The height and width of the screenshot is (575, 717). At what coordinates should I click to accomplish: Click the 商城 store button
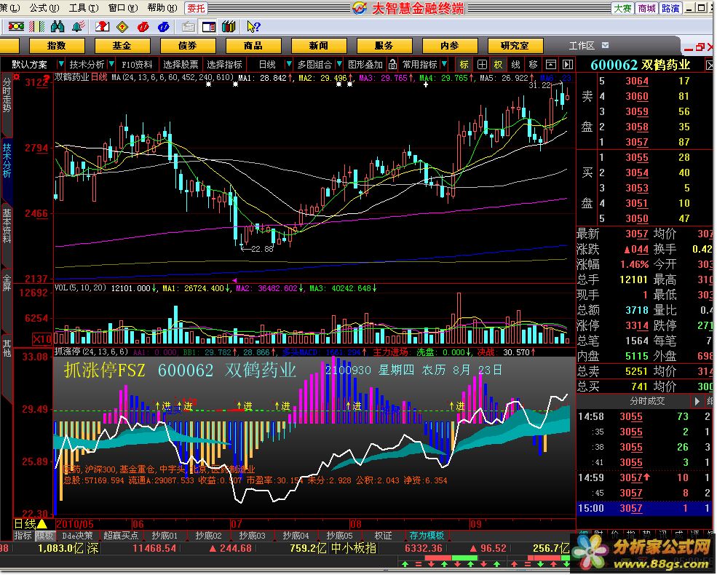646,8
